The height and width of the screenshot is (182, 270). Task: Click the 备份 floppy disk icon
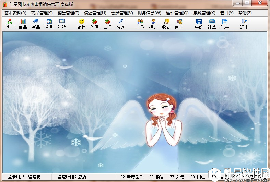point(199,24)
